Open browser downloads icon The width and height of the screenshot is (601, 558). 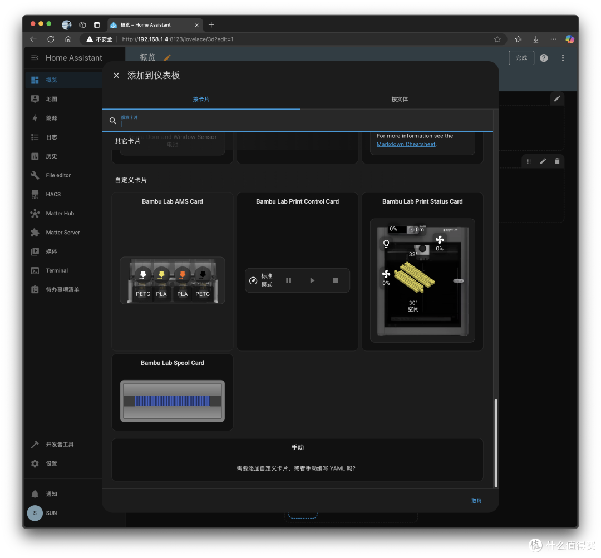point(536,39)
